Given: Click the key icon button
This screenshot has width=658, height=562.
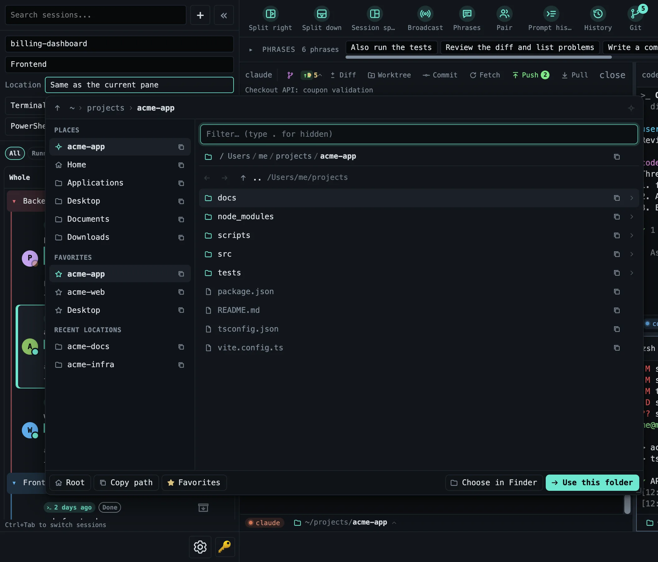Looking at the screenshot, I should click(x=225, y=547).
